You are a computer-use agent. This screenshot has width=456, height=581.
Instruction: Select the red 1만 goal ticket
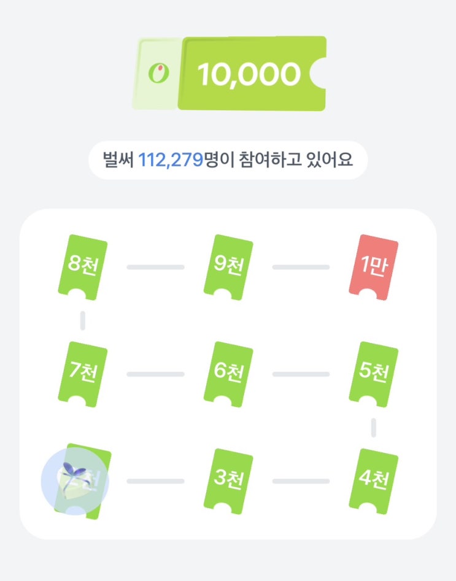(x=374, y=267)
